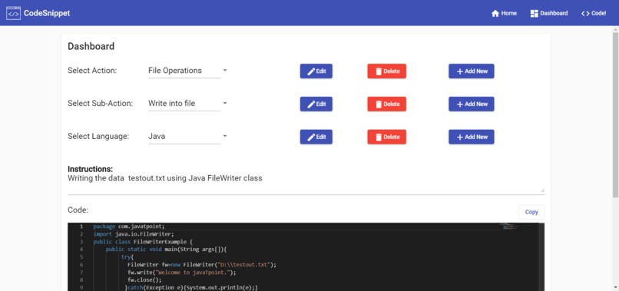Click the CodeSnippet logo icon
Screen dimensions: 619x291
(x=13, y=13)
